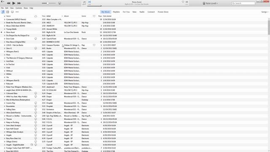Open the iTunes Store tab
Image resolution: width=270 pixels, height=152 pixels.
click(x=163, y=12)
